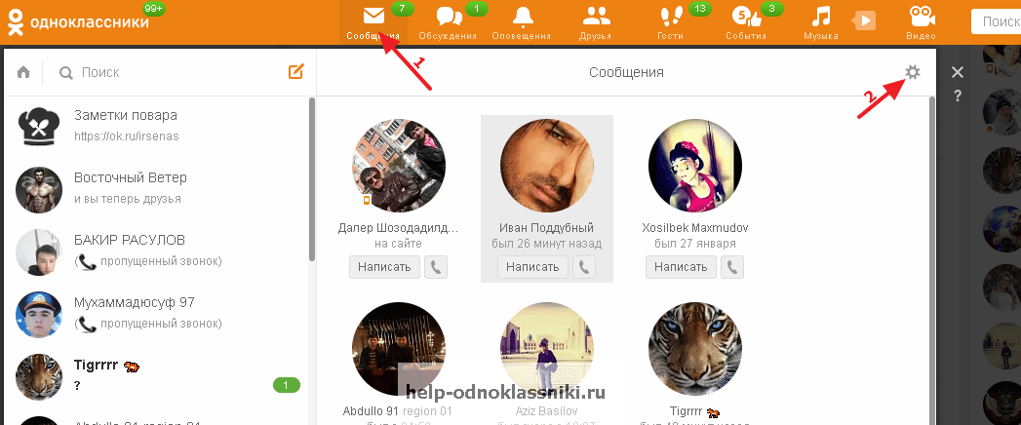
Task: Click the Восточный Ветер avatar
Action: pos(38,189)
